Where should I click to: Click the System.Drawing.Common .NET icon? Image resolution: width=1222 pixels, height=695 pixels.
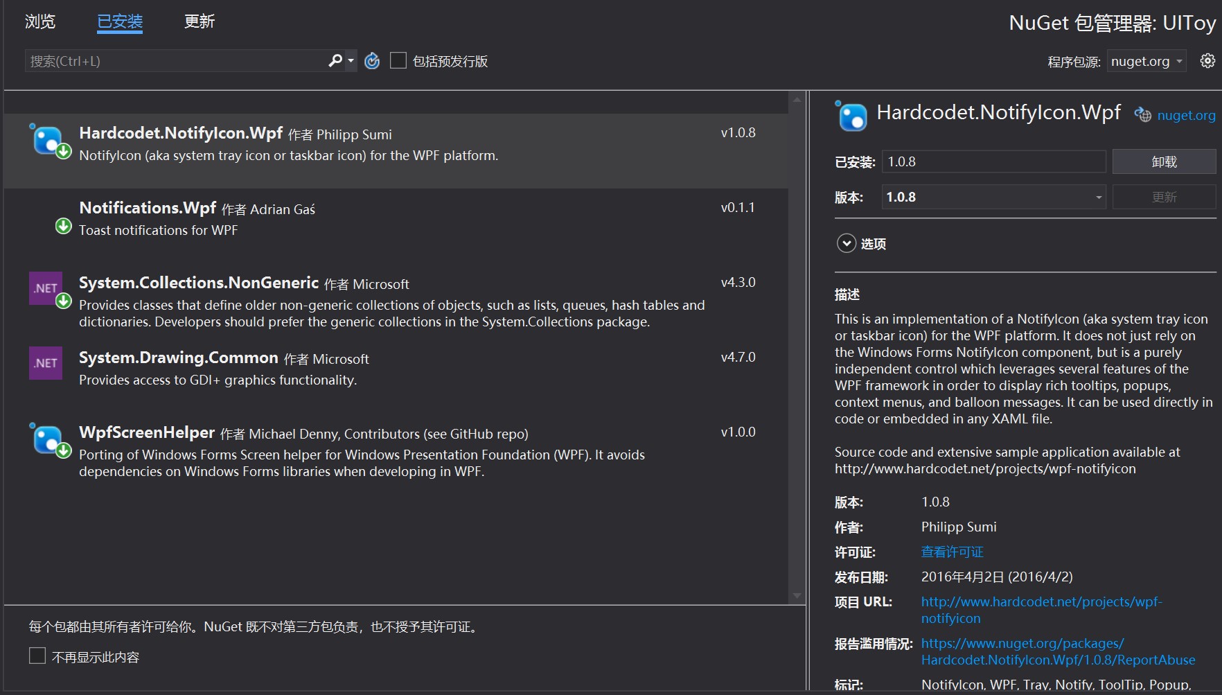[x=46, y=363]
